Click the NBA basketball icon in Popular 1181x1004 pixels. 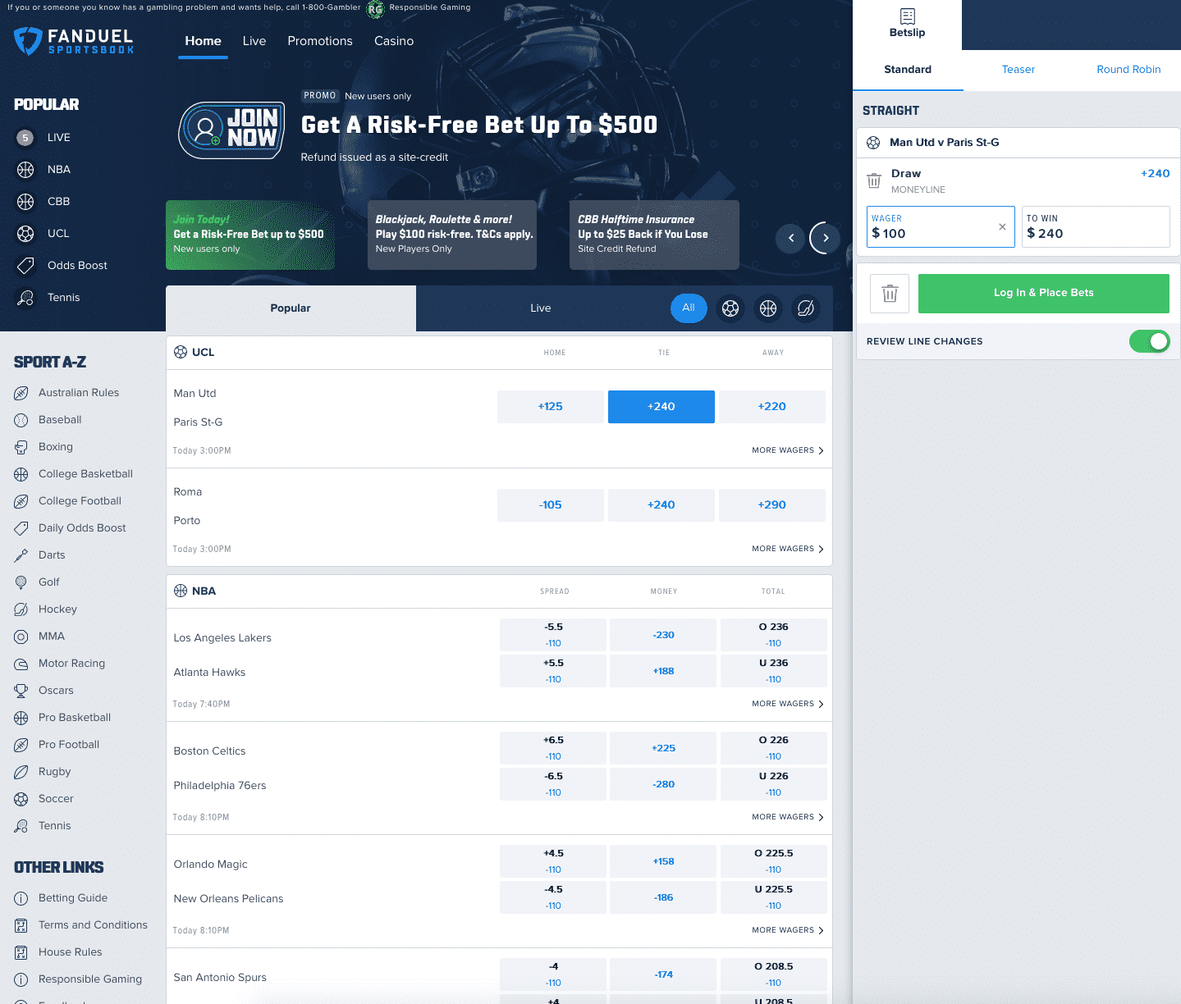coord(25,170)
